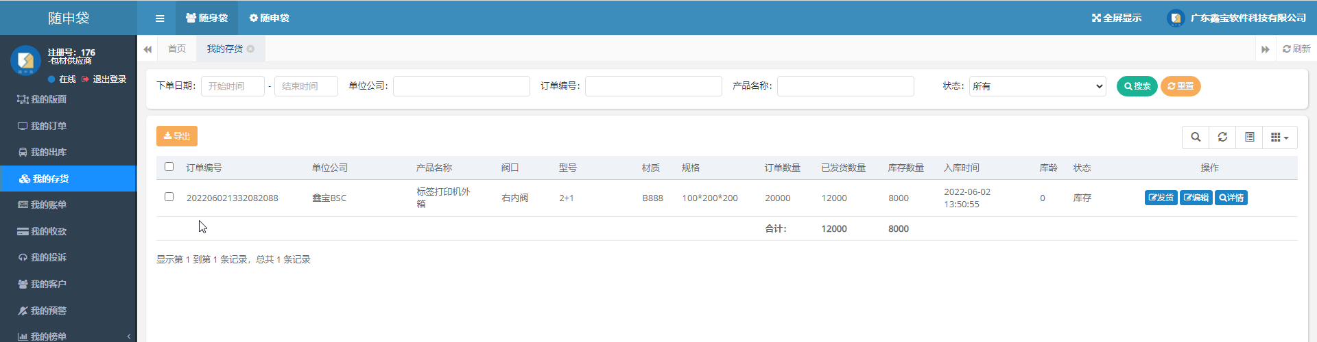
Task: Open the columns grid dropdown
Action: (x=1280, y=137)
